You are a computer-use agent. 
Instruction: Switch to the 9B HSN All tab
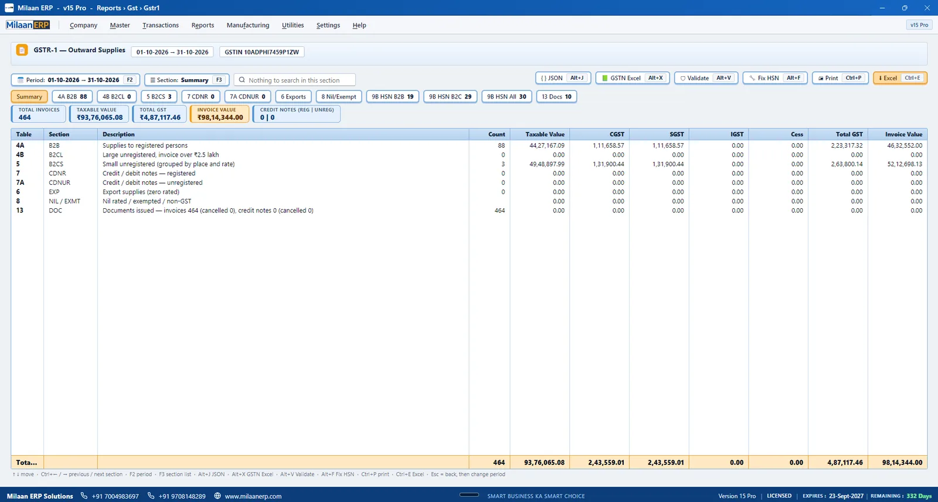click(507, 97)
